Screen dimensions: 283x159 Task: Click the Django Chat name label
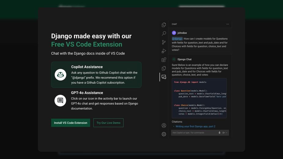(184, 59)
